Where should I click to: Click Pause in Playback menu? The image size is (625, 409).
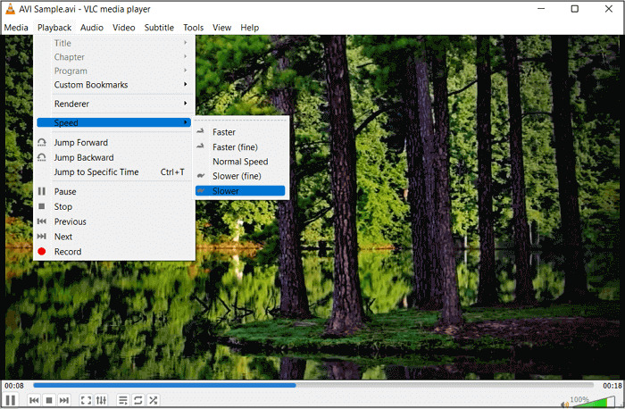[113, 191]
